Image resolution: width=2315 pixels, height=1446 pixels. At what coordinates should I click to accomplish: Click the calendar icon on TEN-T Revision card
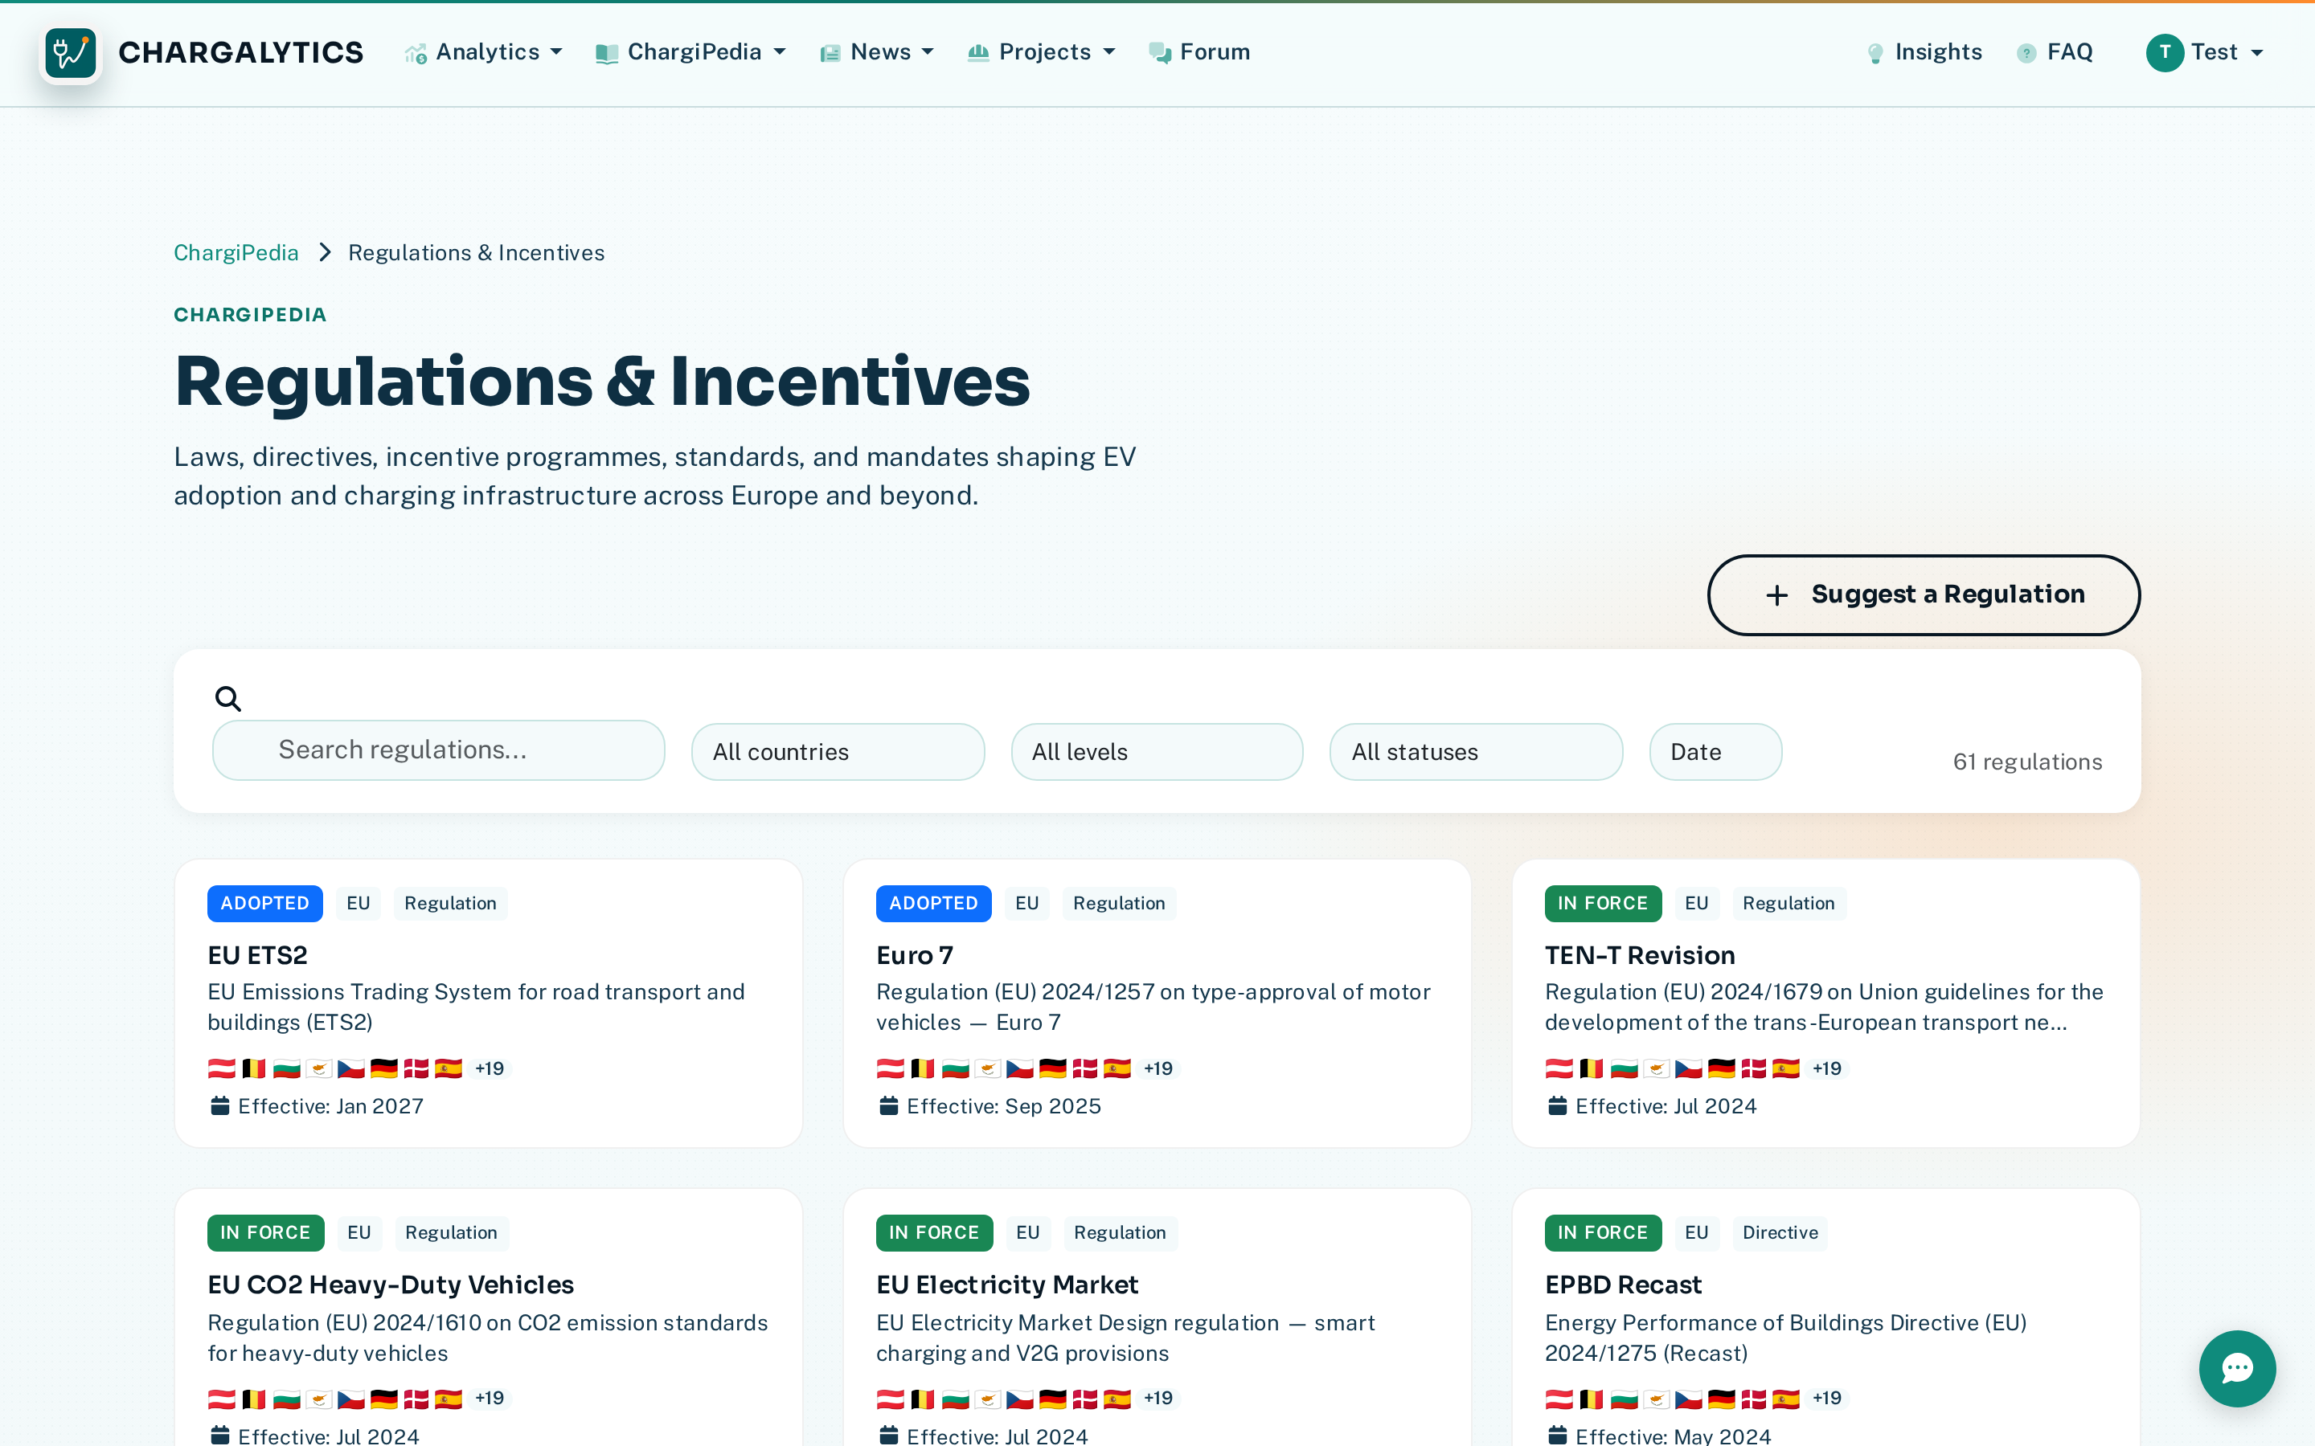(1557, 1105)
